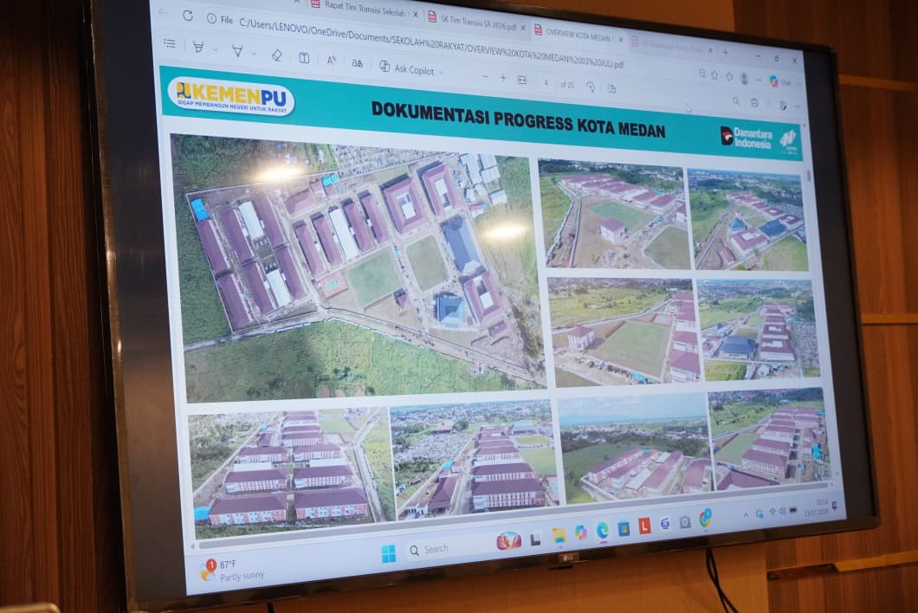Toggle fit to width view
Image resolution: width=918 pixels, height=613 pixels.
coord(521,81)
